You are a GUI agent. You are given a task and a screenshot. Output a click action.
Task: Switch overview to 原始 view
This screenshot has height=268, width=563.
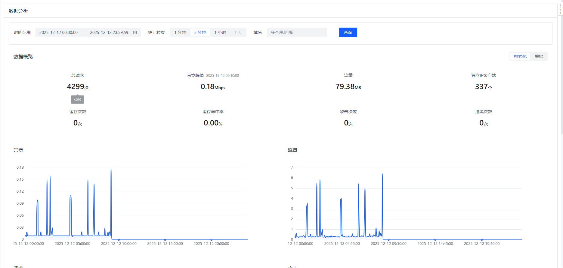pyautogui.click(x=539, y=56)
